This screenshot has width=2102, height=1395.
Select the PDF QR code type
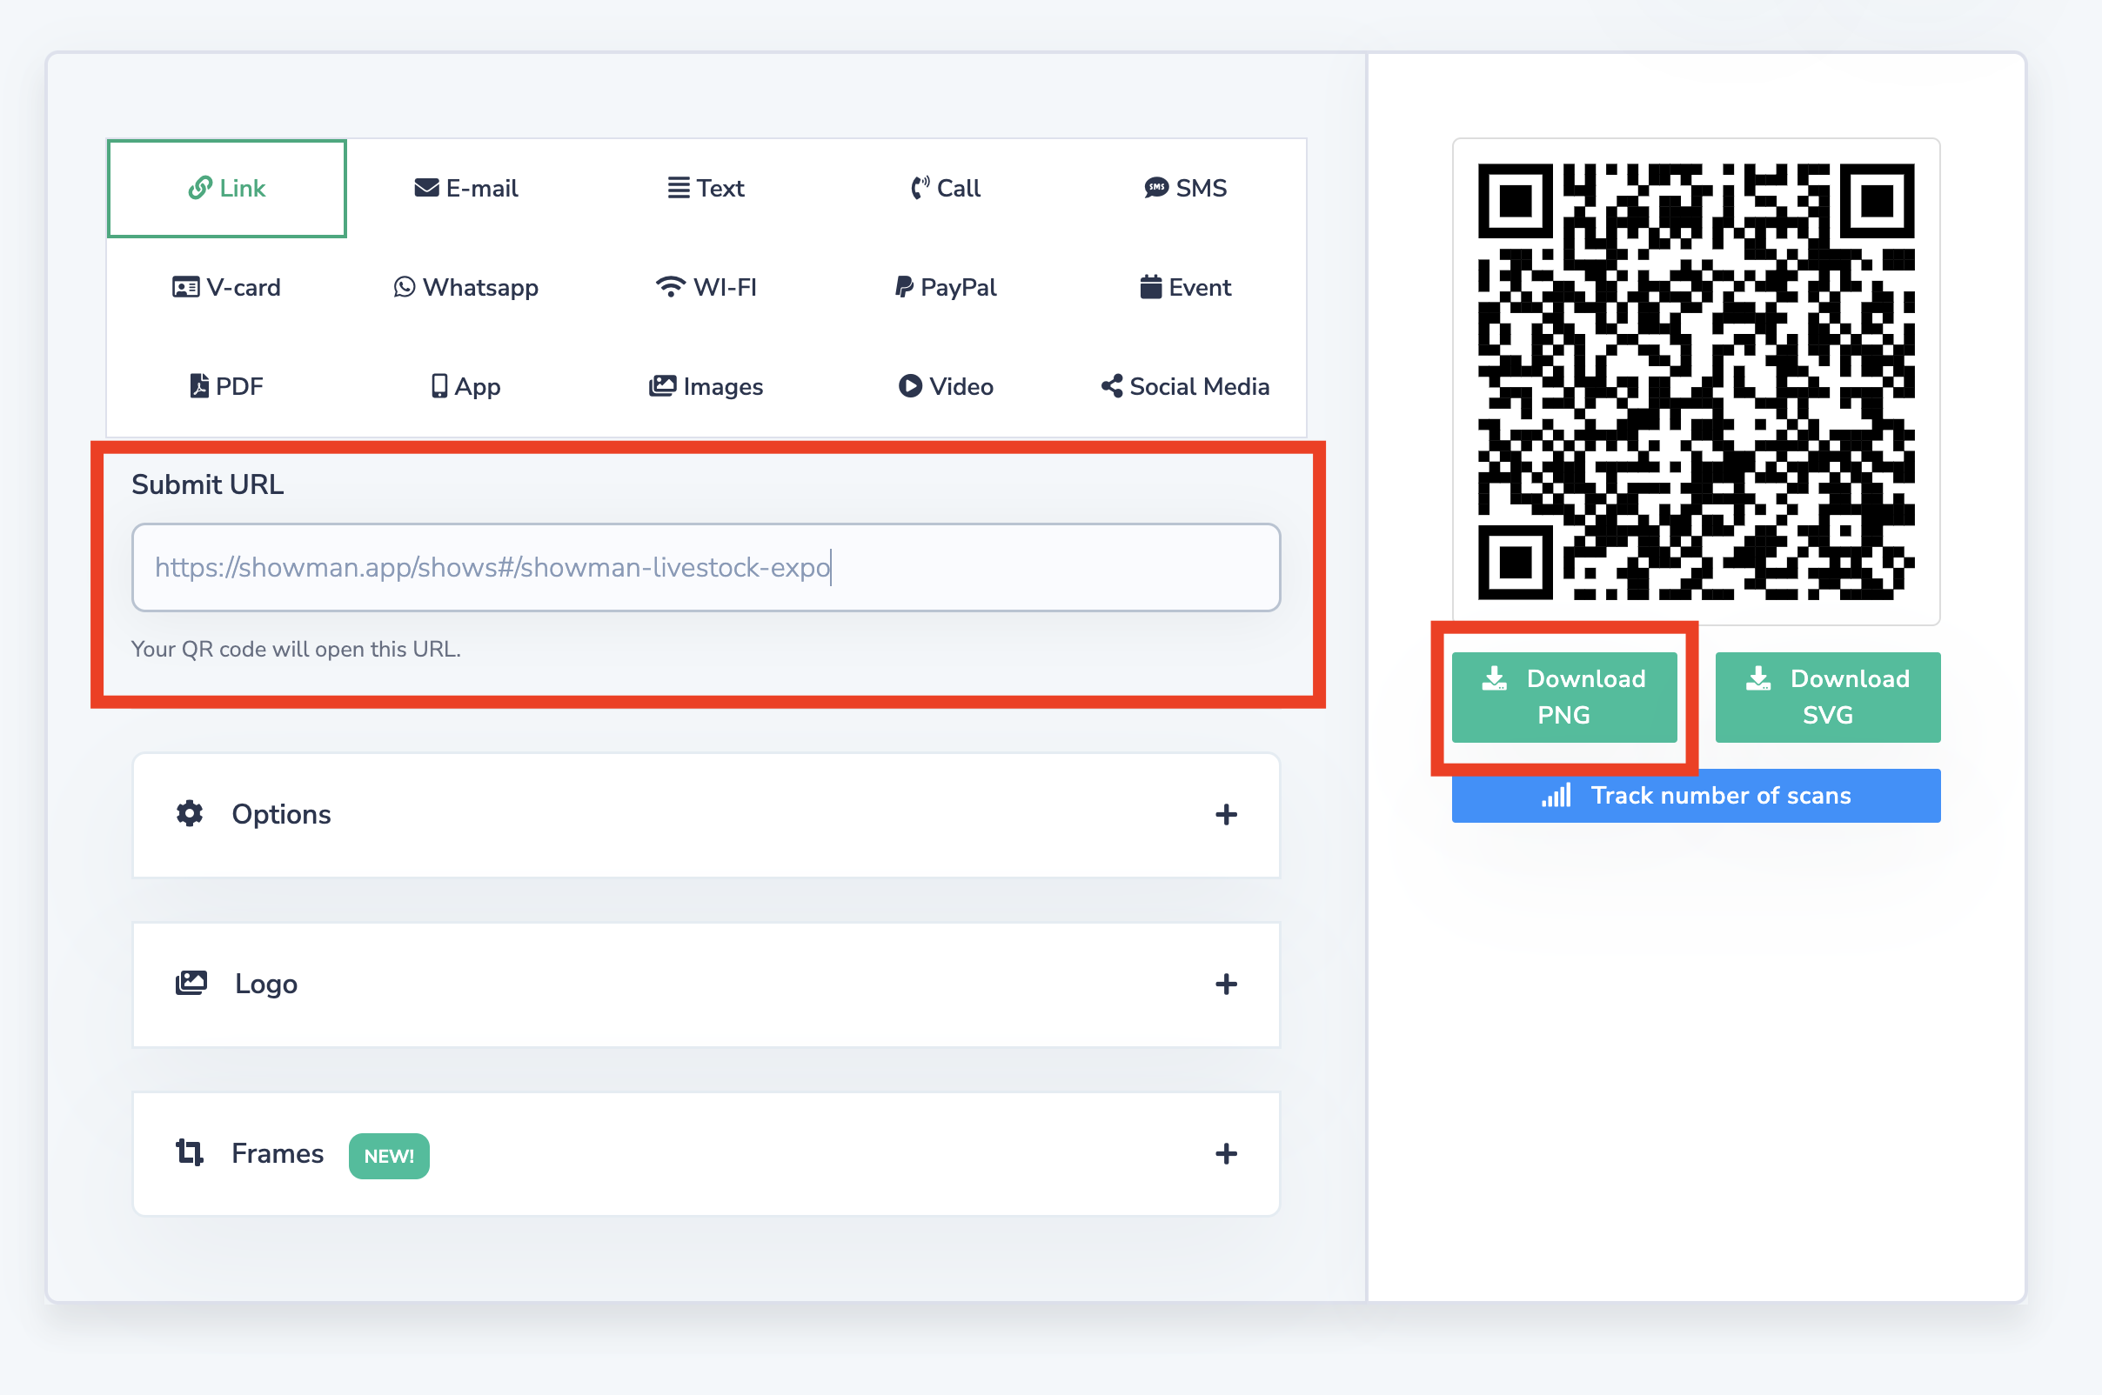(x=226, y=386)
